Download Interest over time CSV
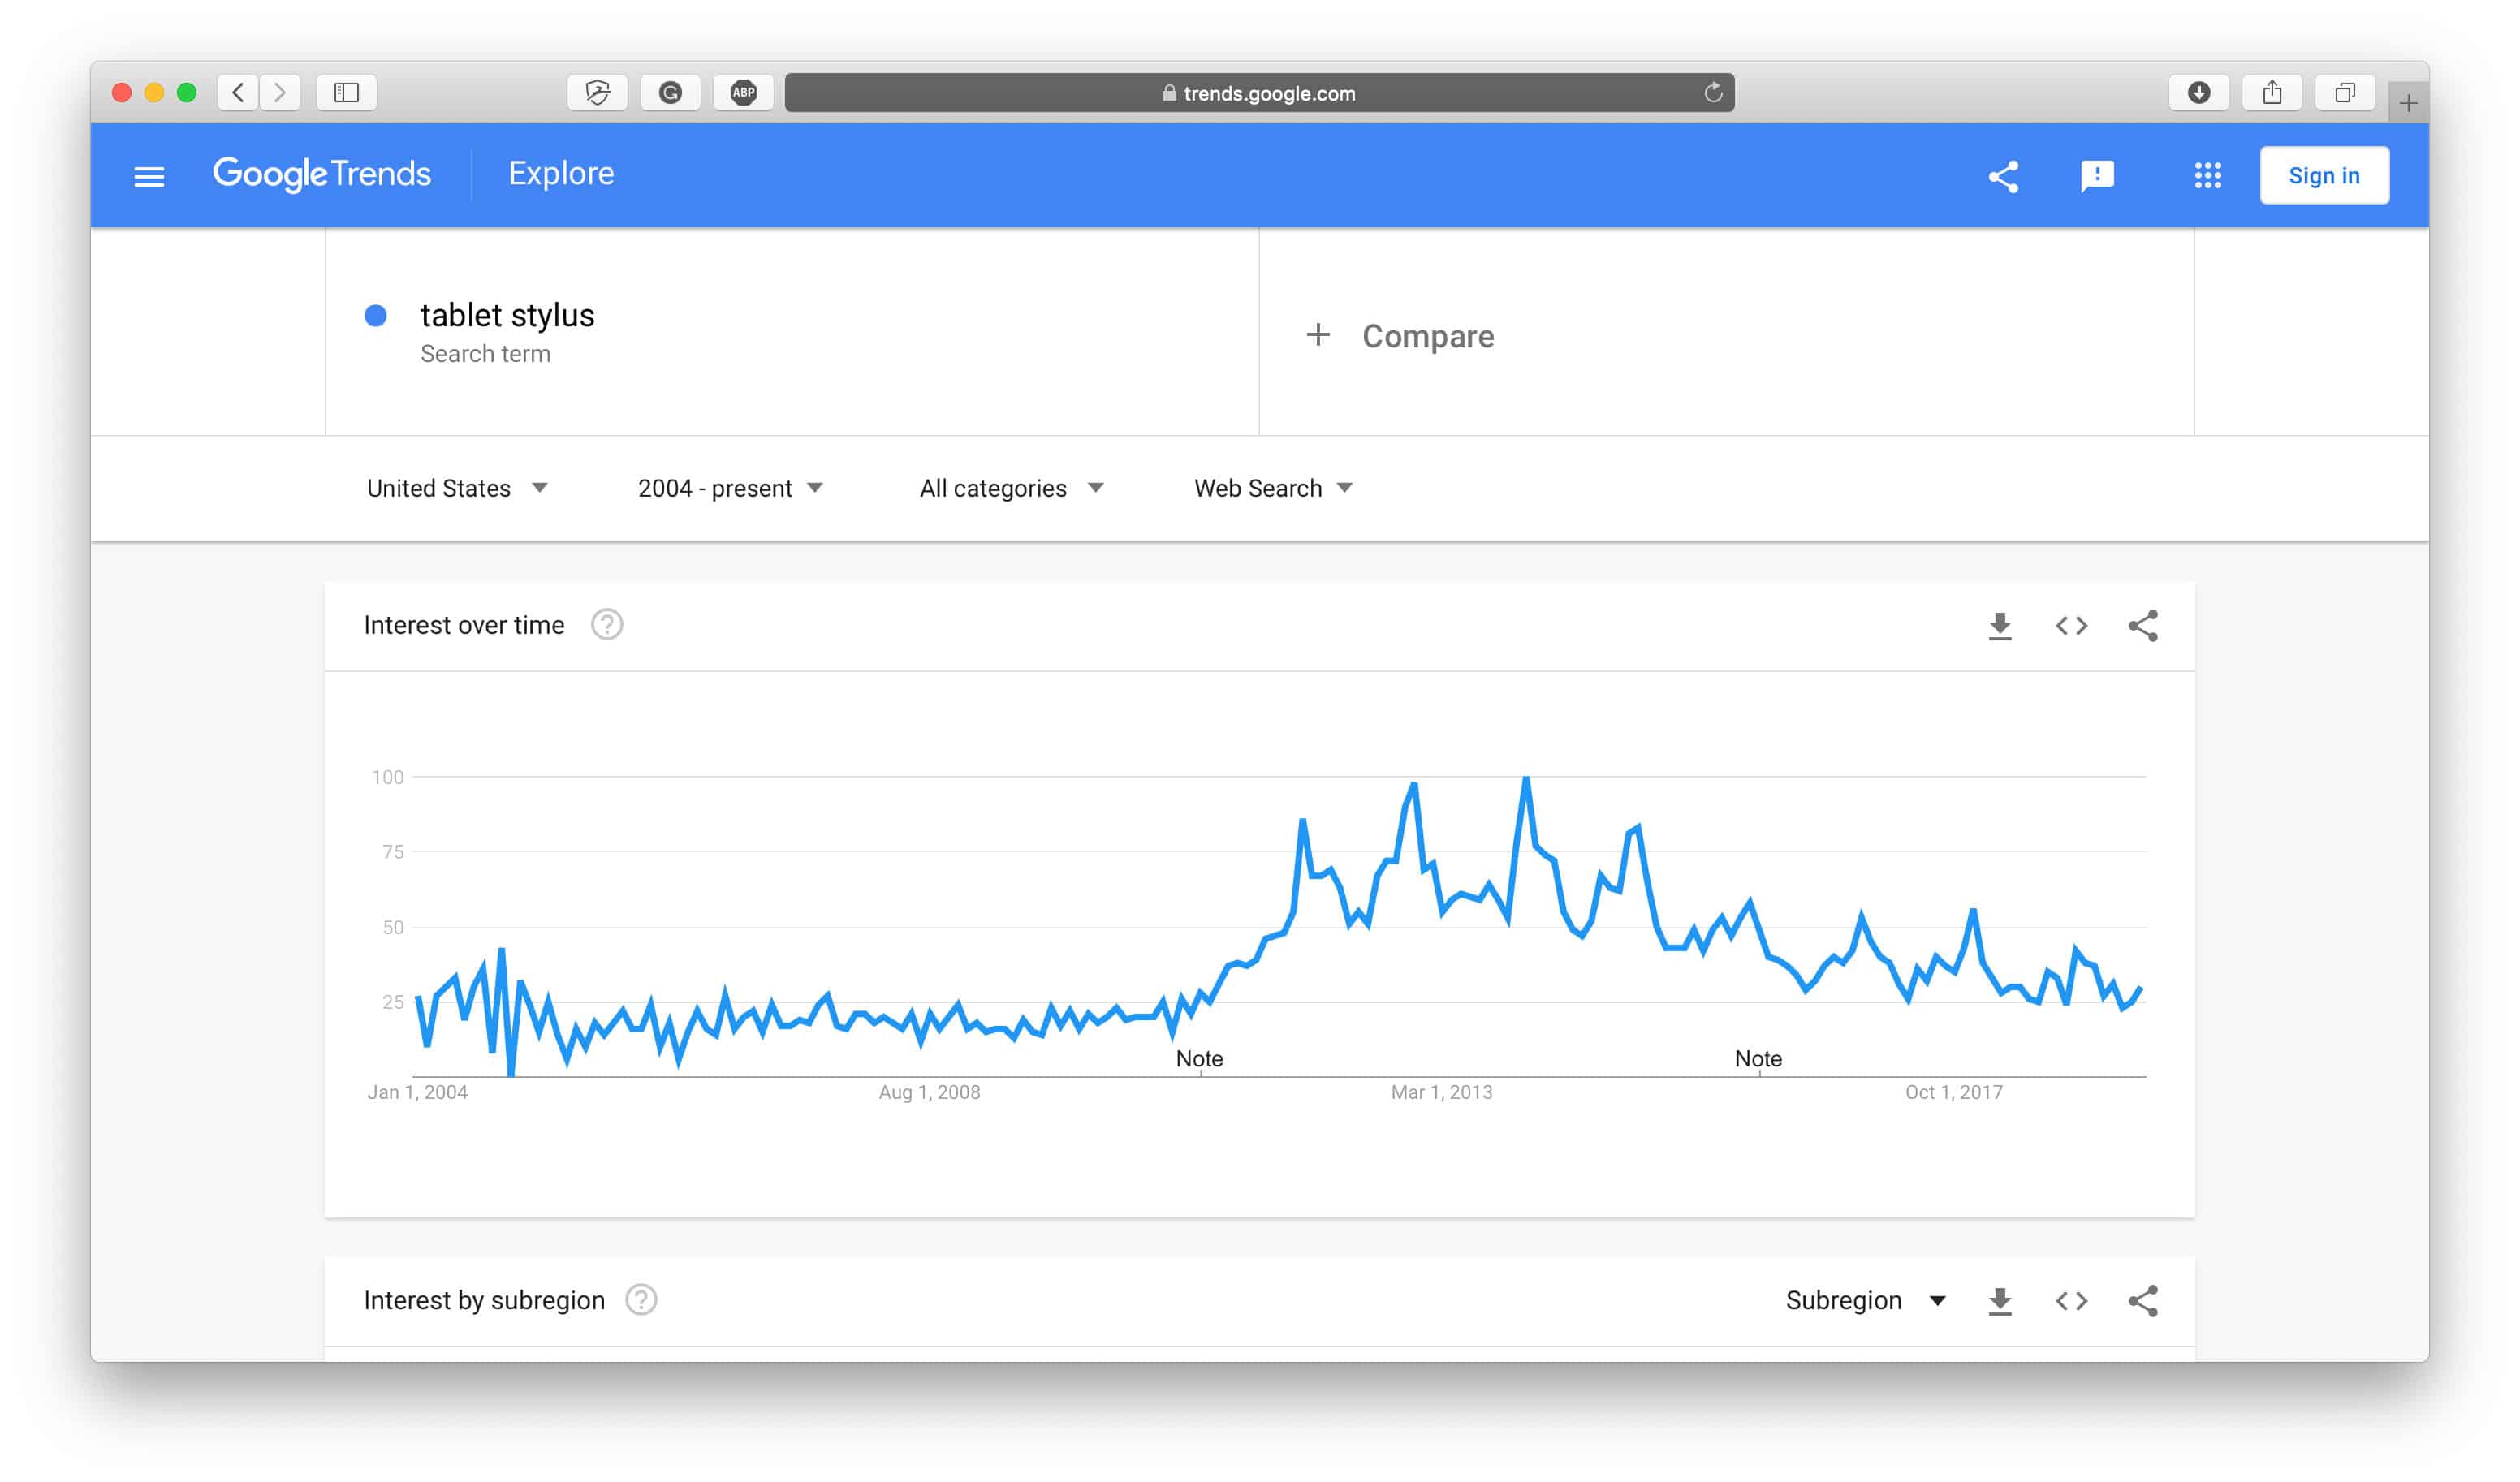Screen dimensions: 2520x1482 pyautogui.click(x=2000, y=626)
